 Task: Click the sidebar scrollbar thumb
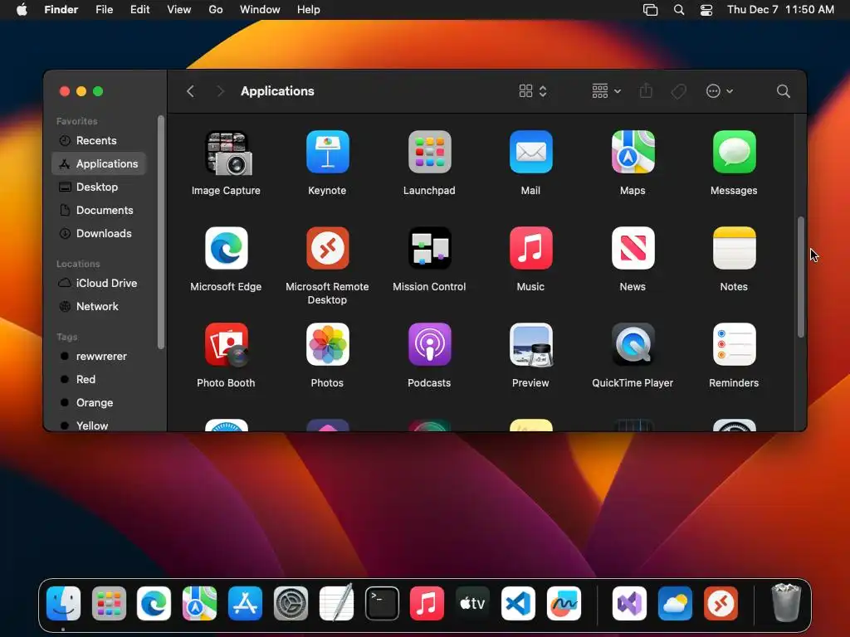coord(160,232)
